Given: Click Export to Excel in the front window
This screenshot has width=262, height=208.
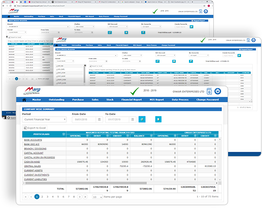Looking at the screenshot, I should click(x=35, y=128).
